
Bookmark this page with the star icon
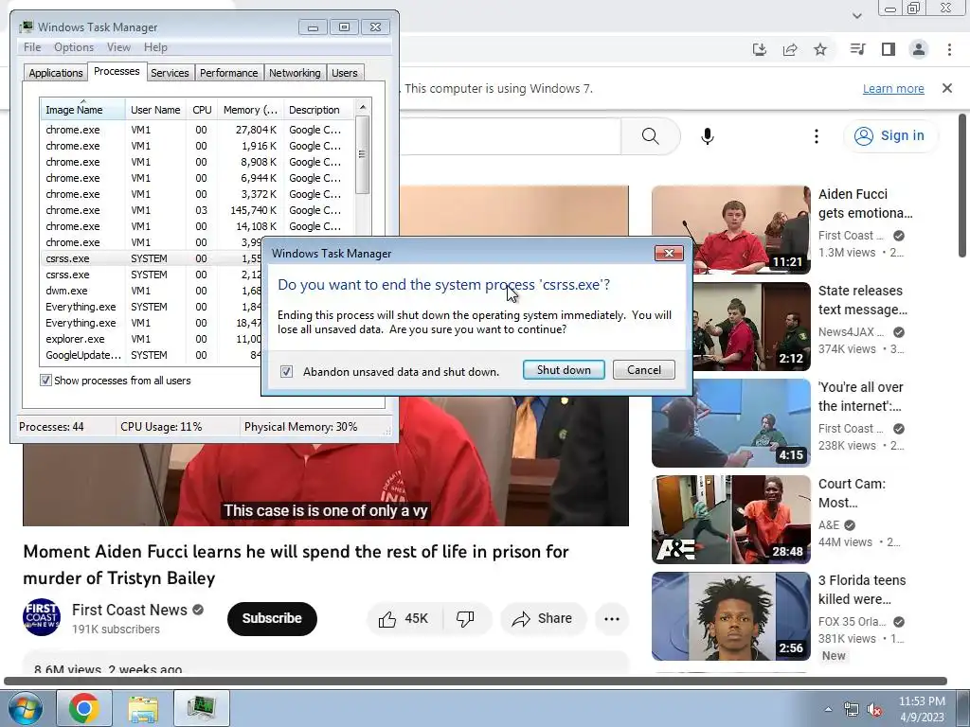[x=820, y=49]
